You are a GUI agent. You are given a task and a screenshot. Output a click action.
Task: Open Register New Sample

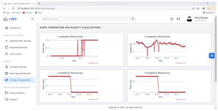tap(18, 41)
